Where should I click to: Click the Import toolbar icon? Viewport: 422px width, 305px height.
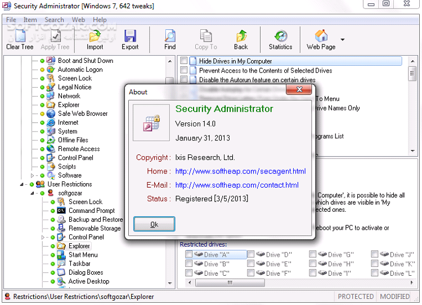95,36
